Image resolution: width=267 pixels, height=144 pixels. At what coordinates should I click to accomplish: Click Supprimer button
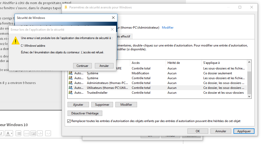pos(102,105)
